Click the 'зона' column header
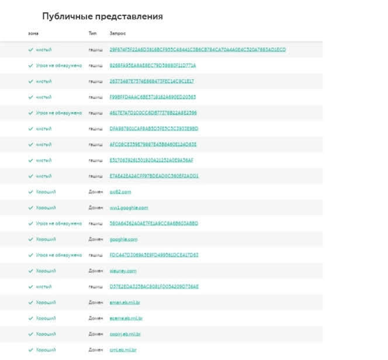Image resolution: width=388 pixels, height=360 pixels. point(33,33)
